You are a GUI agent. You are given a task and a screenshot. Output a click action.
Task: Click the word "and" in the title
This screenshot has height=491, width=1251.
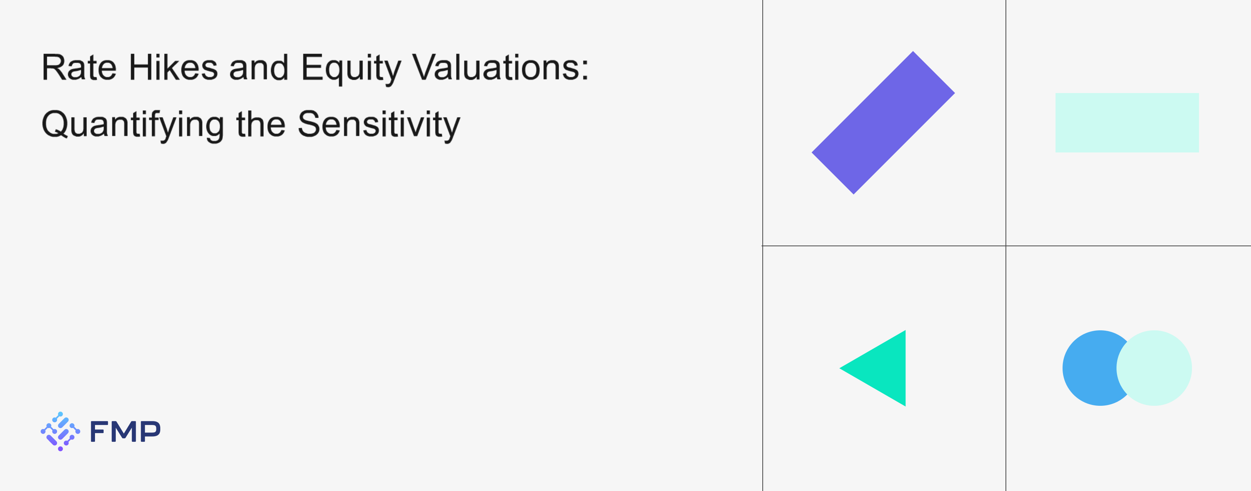pos(259,68)
